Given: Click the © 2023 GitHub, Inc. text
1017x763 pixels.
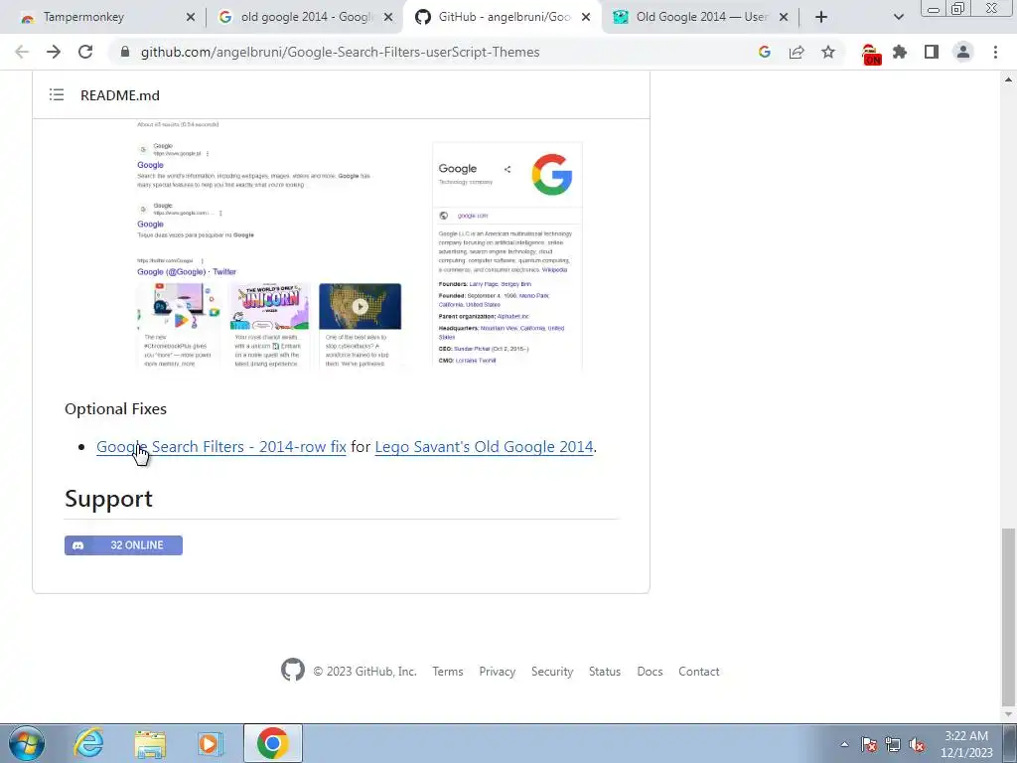Looking at the screenshot, I should point(365,672).
